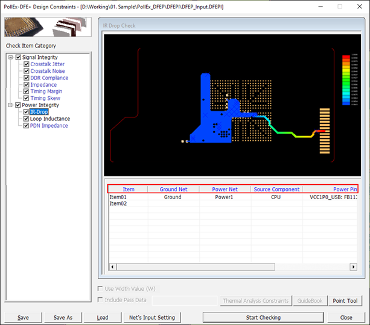Click the Source Component column header

click(x=276, y=189)
